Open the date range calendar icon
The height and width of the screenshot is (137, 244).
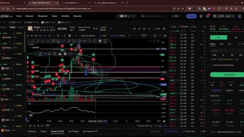pos(48,125)
